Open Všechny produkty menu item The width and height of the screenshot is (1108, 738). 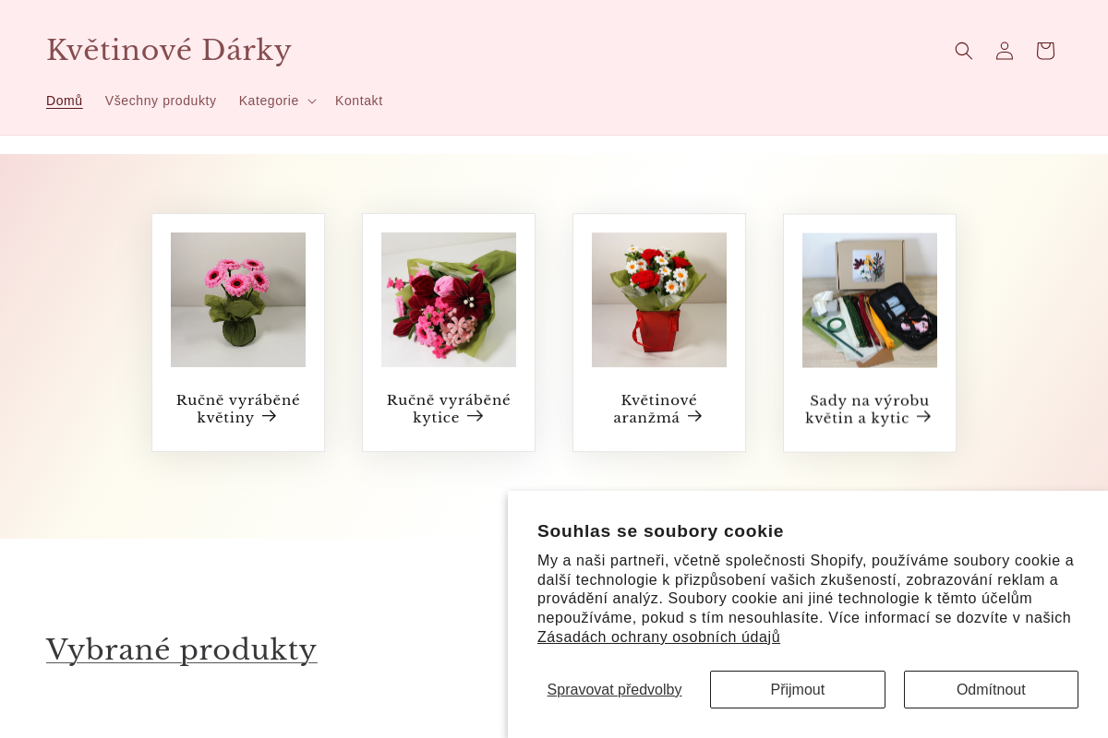pyautogui.click(x=161, y=101)
